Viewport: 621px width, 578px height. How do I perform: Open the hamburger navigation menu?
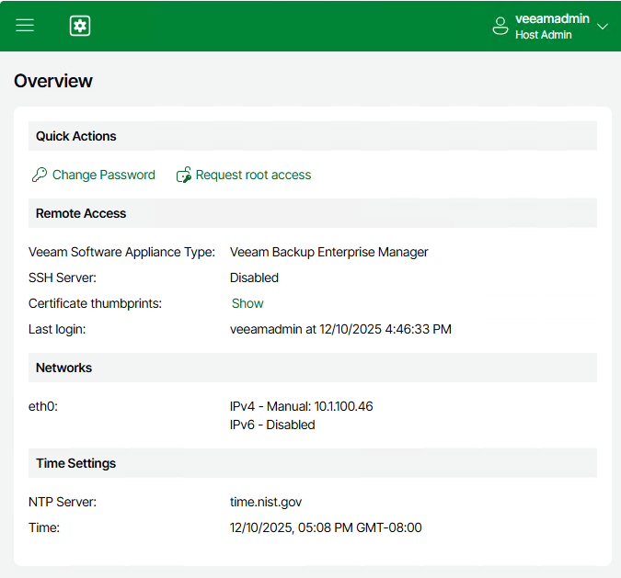(x=25, y=26)
